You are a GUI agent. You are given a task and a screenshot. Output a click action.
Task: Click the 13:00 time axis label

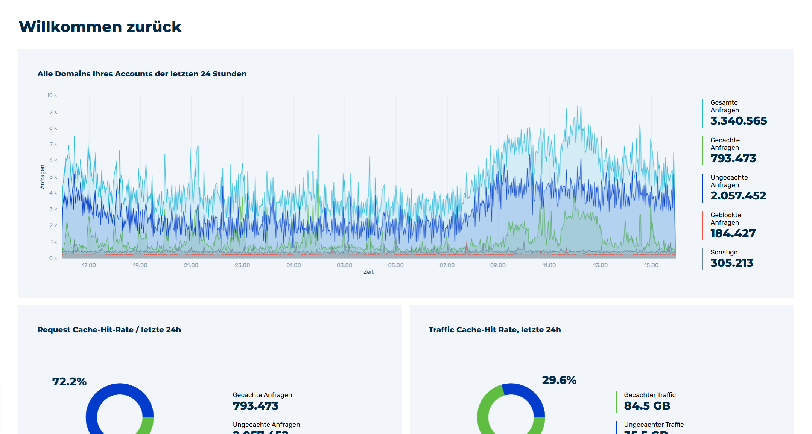pyautogui.click(x=600, y=265)
